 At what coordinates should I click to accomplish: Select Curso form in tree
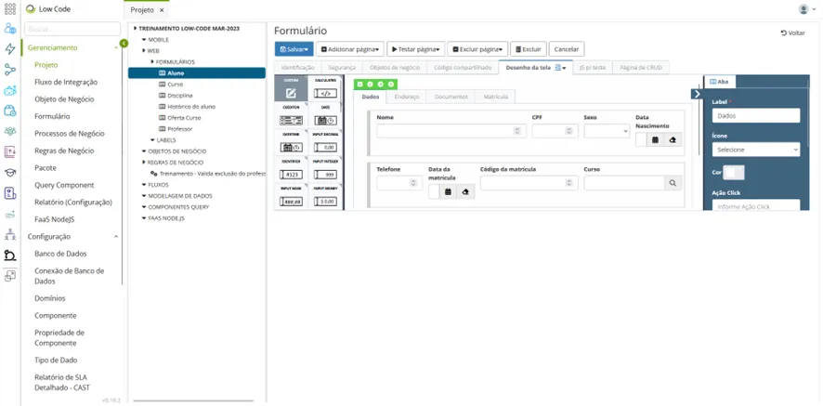176,84
